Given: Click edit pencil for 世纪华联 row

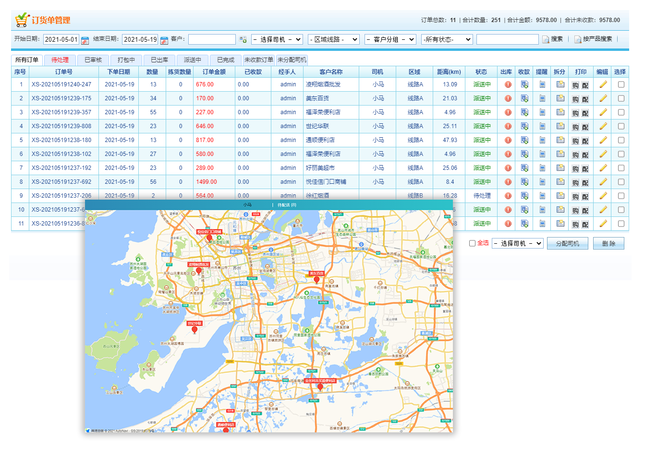Looking at the screenshot, I should pos(603,126).
